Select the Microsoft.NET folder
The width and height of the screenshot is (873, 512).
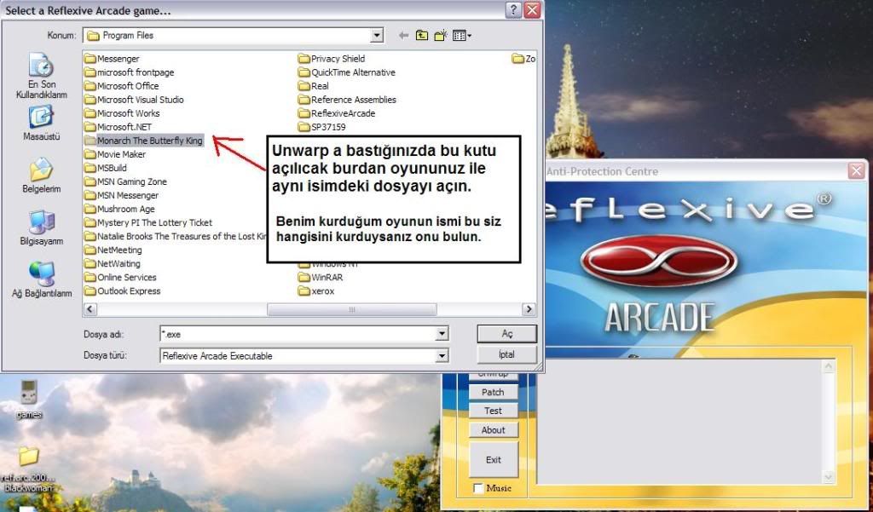pos(118,127)
